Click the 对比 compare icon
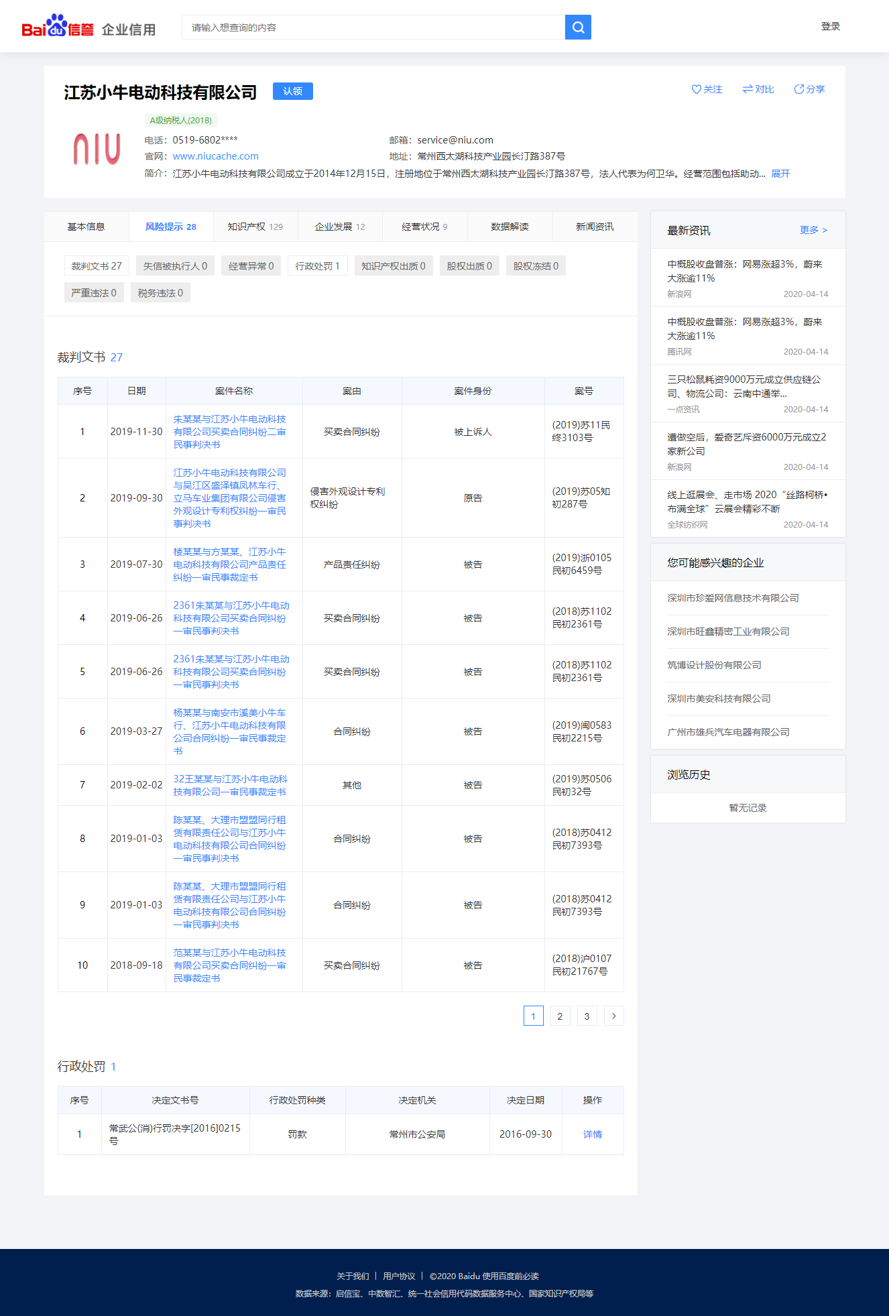 [747, 89]
